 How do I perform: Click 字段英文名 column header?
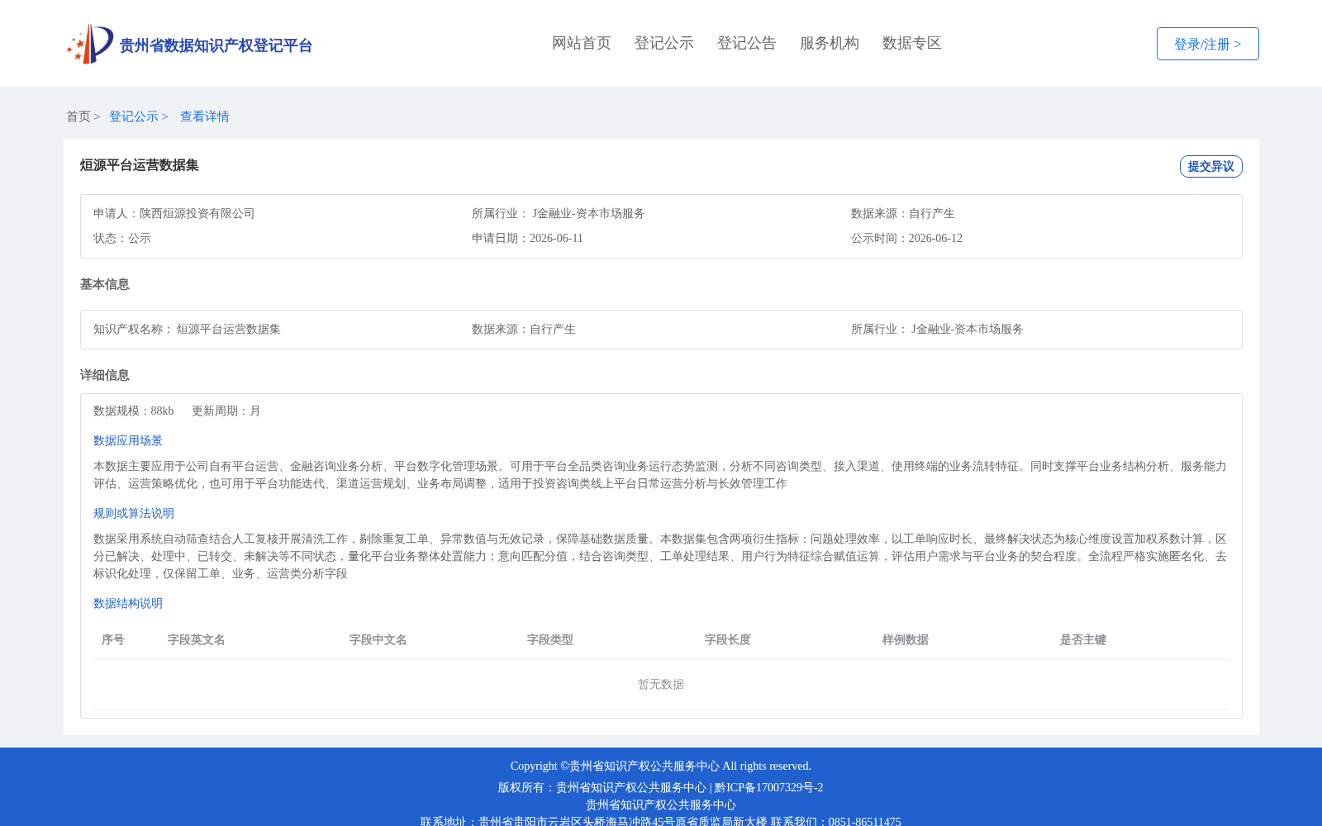197,639
